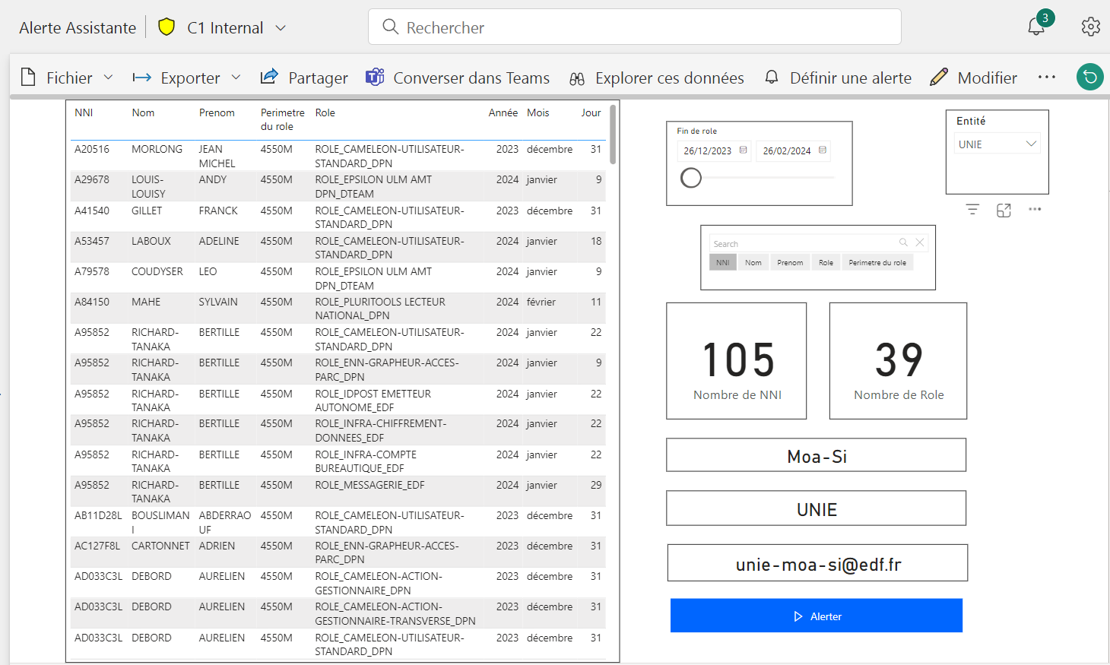Expand the Fichier menu chevron
1110x665 pixels.
click(x=108, y=77)
